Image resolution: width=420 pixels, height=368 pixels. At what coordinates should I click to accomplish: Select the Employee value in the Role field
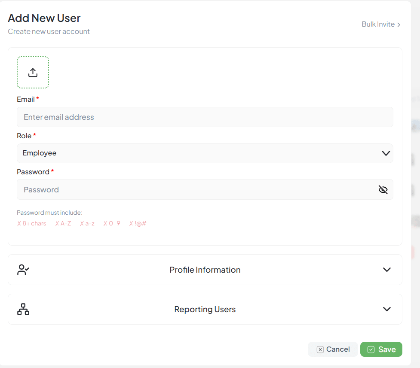pyautogui.click(x=40, y=153)
